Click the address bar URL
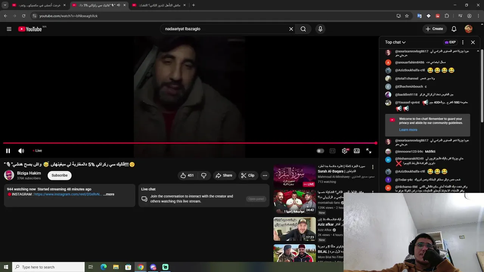484x272 pixels. pos(68,16)
